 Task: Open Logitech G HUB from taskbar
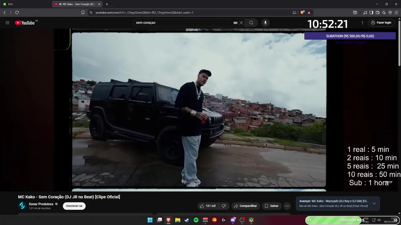(x=224, y=220)
